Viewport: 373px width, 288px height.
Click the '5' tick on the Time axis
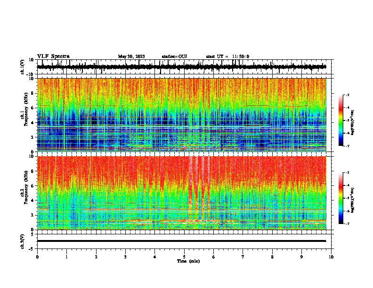[184, 257]
